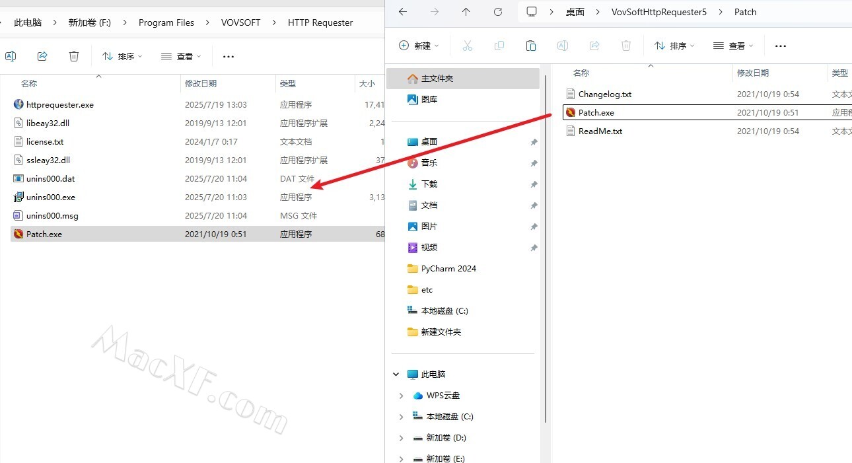Expand the WPS云盘 tree node

point(401,395)
